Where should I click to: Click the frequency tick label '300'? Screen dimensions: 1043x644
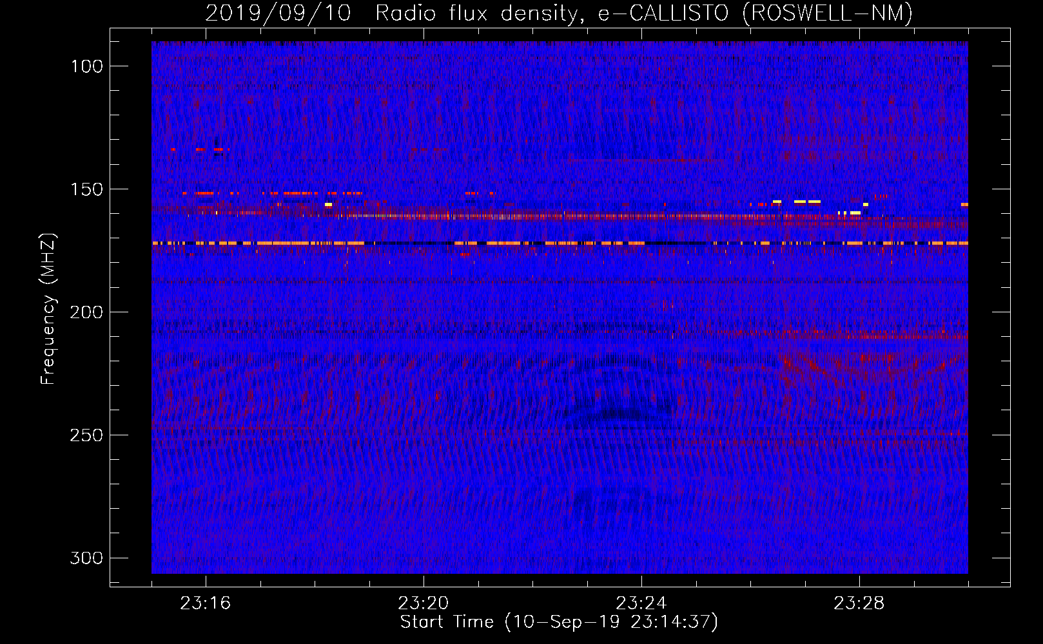coord(86,558)
